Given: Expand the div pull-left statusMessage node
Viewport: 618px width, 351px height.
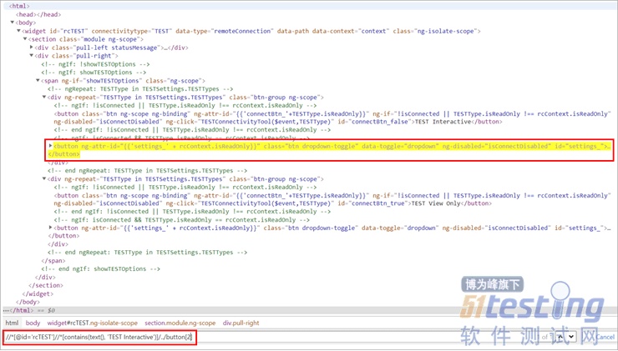Looking at the screenshot, I should (32, 48).
